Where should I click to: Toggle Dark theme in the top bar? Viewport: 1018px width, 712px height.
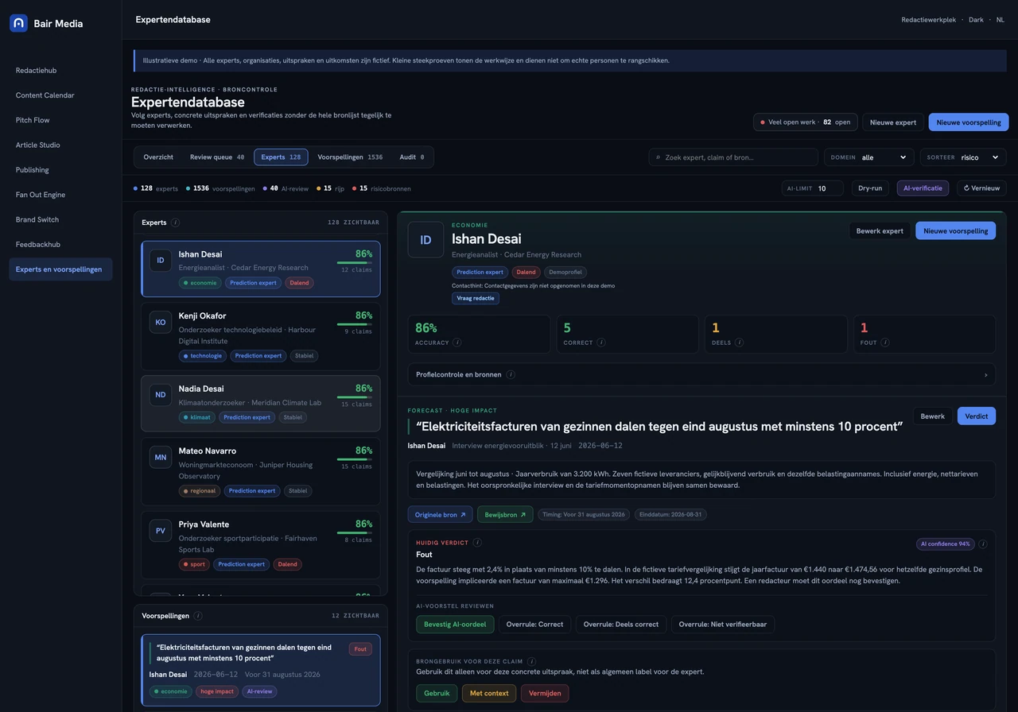pyautogui.click(x=976, y=20)
